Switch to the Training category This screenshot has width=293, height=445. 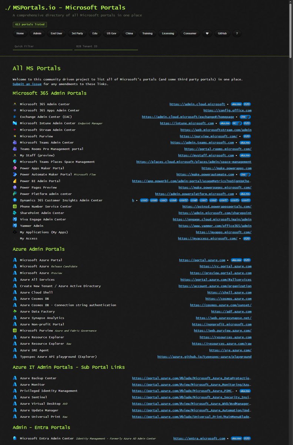pyautogui.click(x=147, y=33)
